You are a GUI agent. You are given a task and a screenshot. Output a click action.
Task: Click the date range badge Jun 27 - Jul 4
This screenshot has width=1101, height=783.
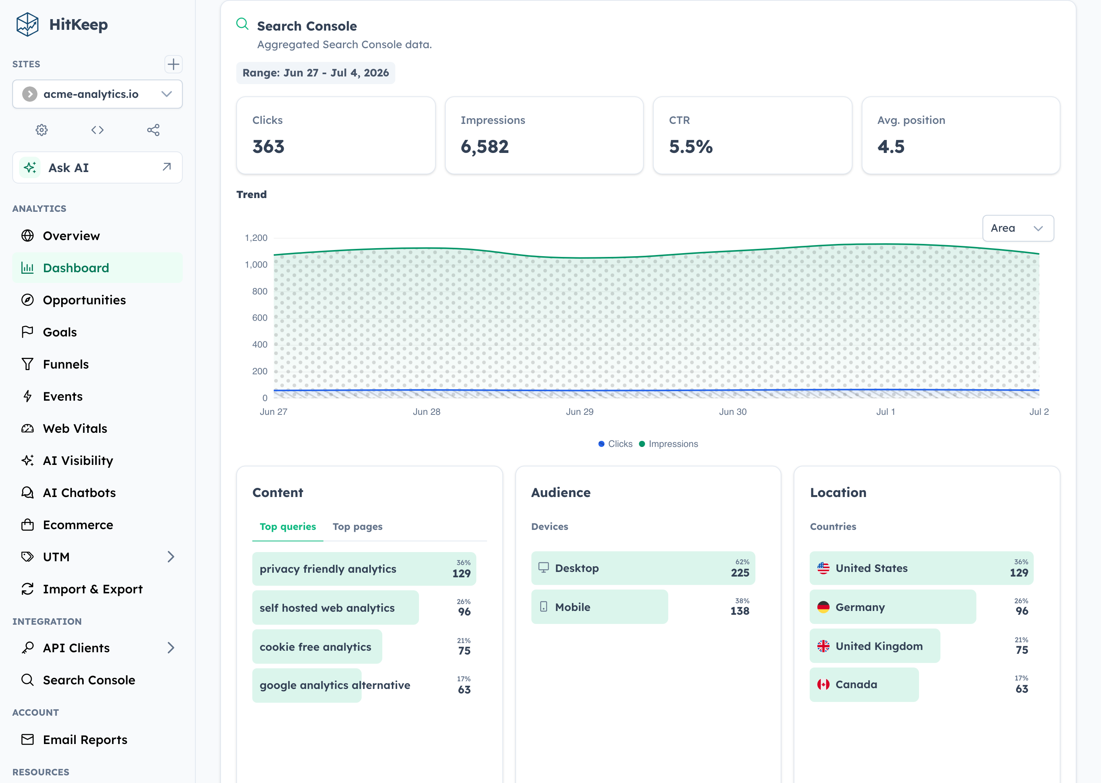coord(315,73)
